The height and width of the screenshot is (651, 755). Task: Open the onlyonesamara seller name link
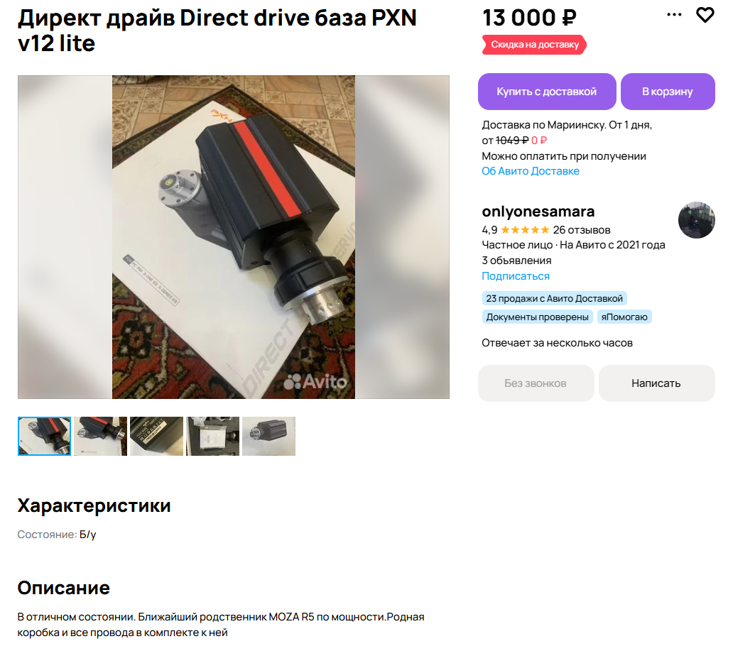pyautogui.click(x=538, y=212)
